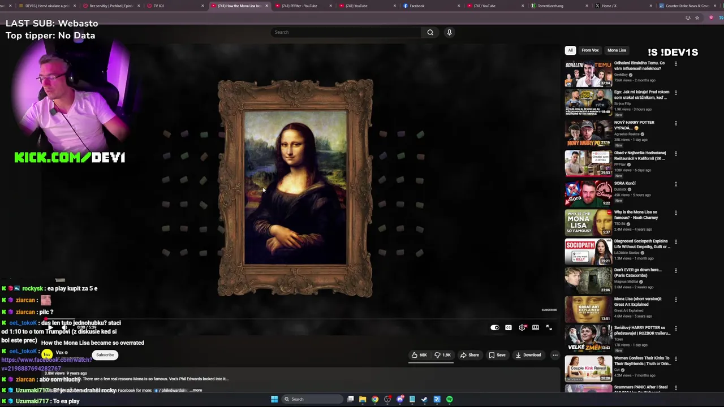Expand the description with ...more
724x407 pixels.
(x=196, y=390)
